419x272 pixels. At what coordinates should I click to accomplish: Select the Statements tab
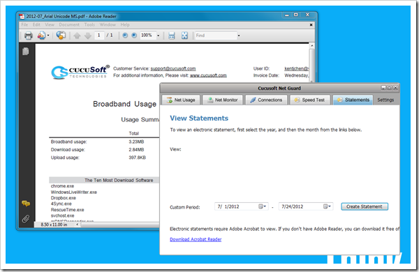[353, 100]
